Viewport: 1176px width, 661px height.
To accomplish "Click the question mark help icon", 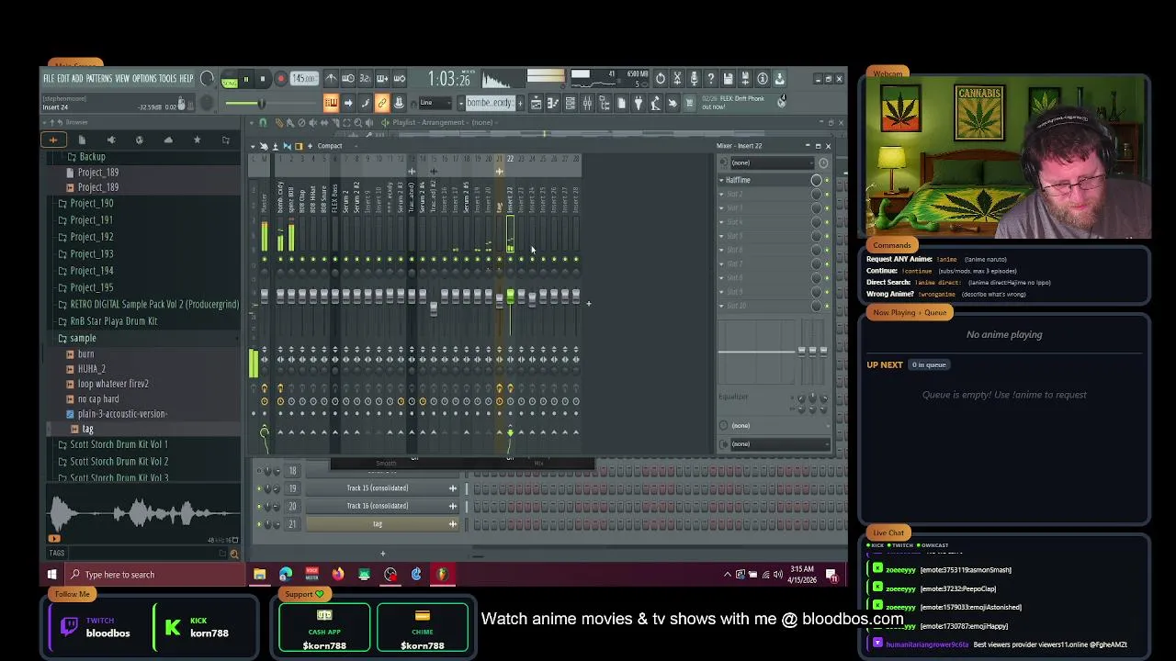I will click(x=711, y=79).
